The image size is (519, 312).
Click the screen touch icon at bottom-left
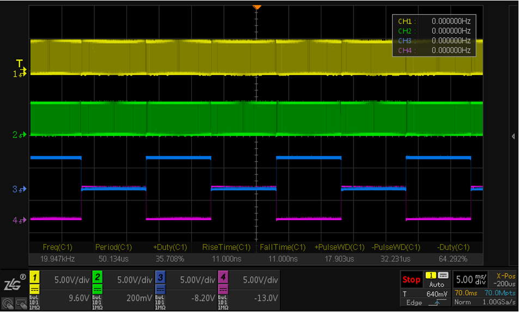click(20, 303)
